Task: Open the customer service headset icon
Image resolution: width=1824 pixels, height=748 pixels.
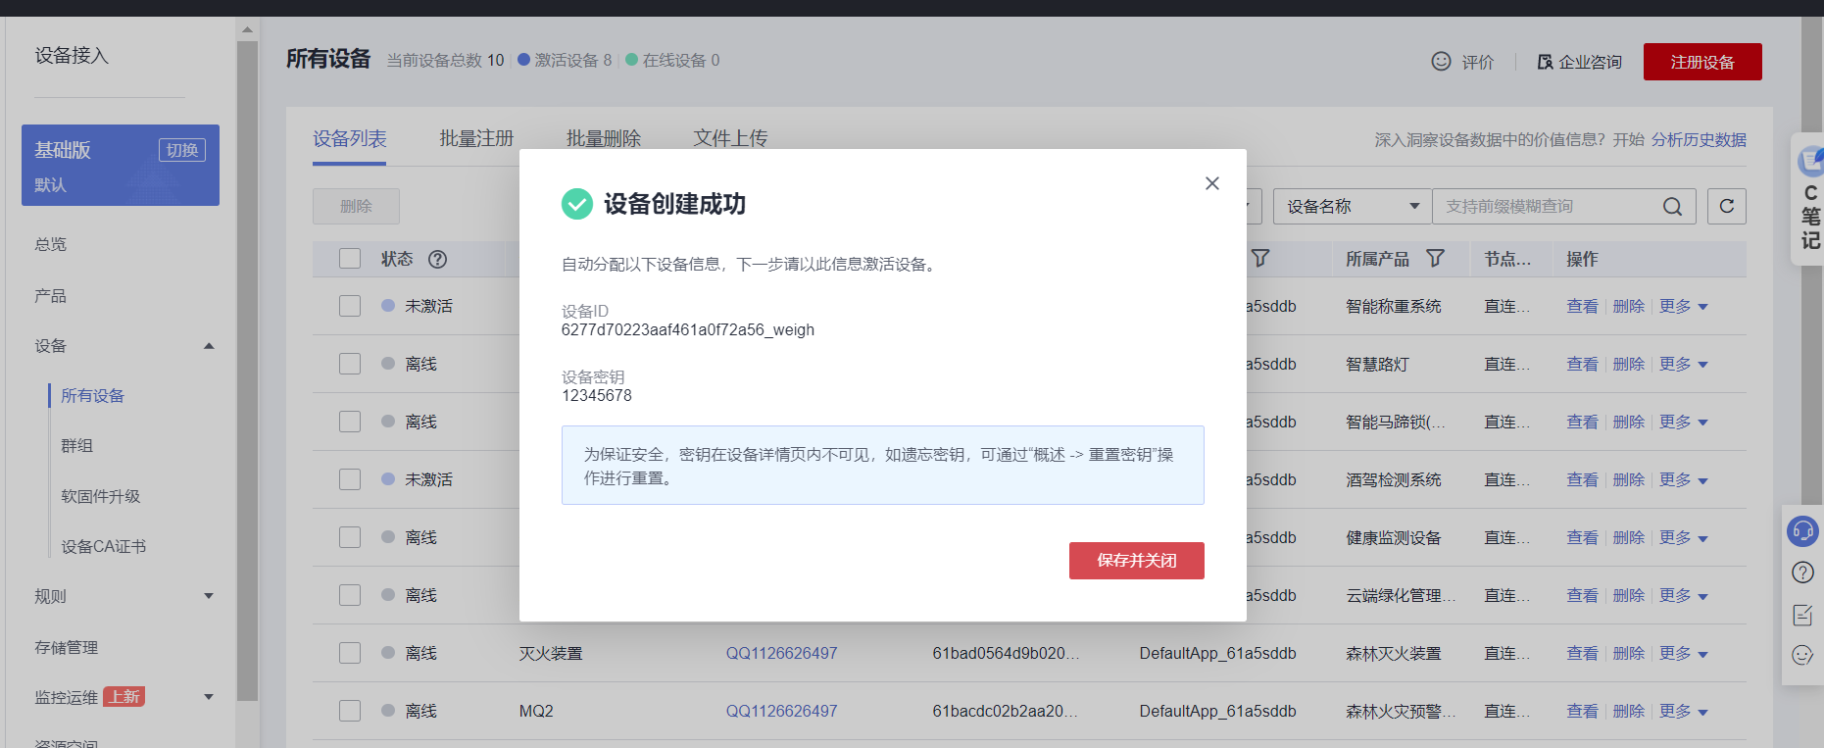Action: tap(1802, 531)
